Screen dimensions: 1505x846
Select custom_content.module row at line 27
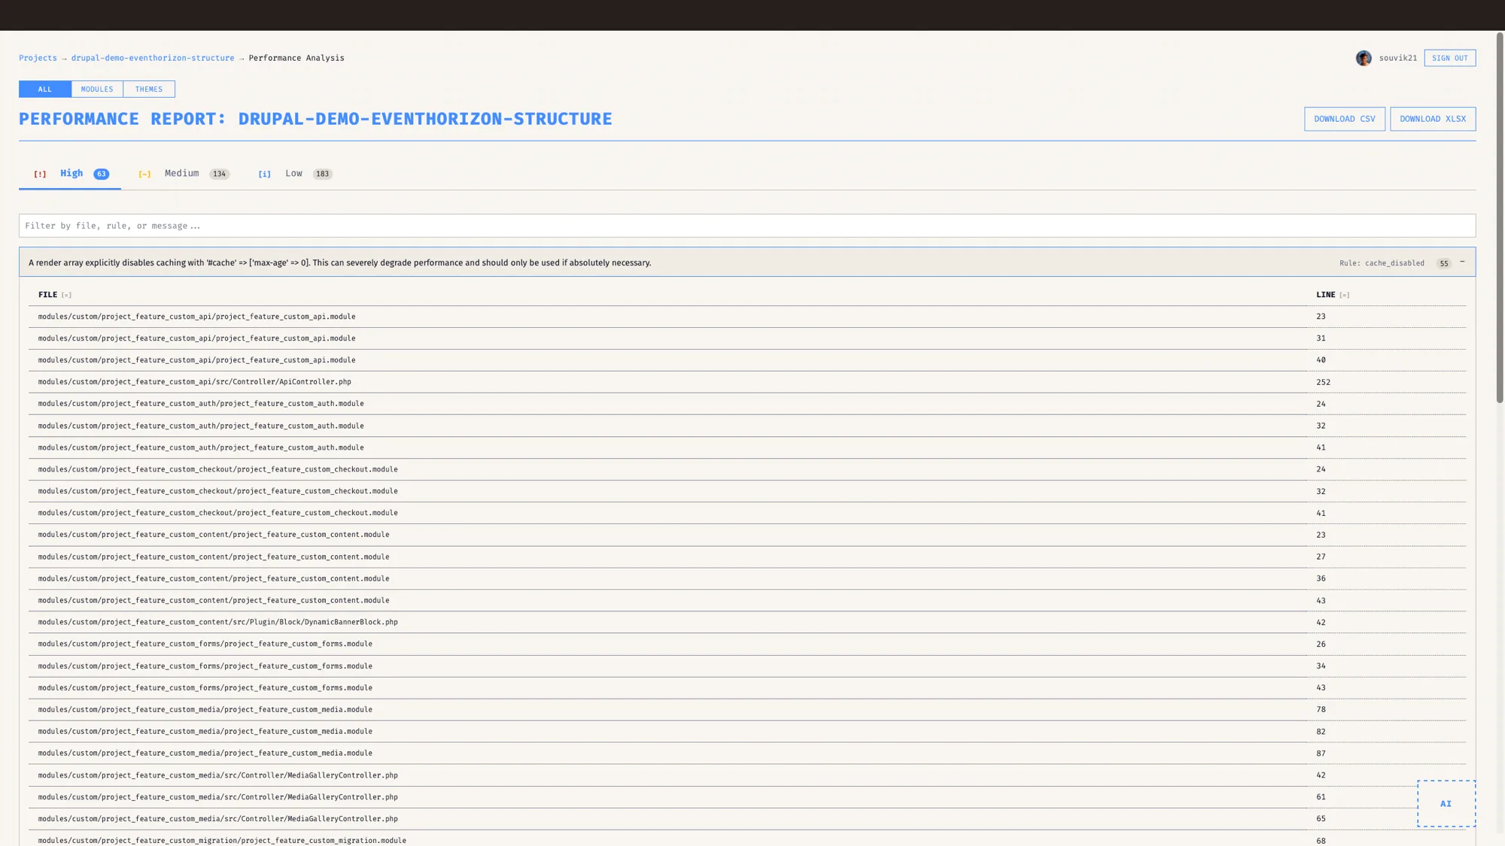pos(747,556)
